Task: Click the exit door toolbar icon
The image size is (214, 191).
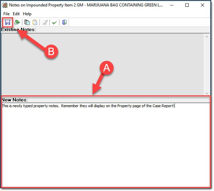Action: (64, 22)
